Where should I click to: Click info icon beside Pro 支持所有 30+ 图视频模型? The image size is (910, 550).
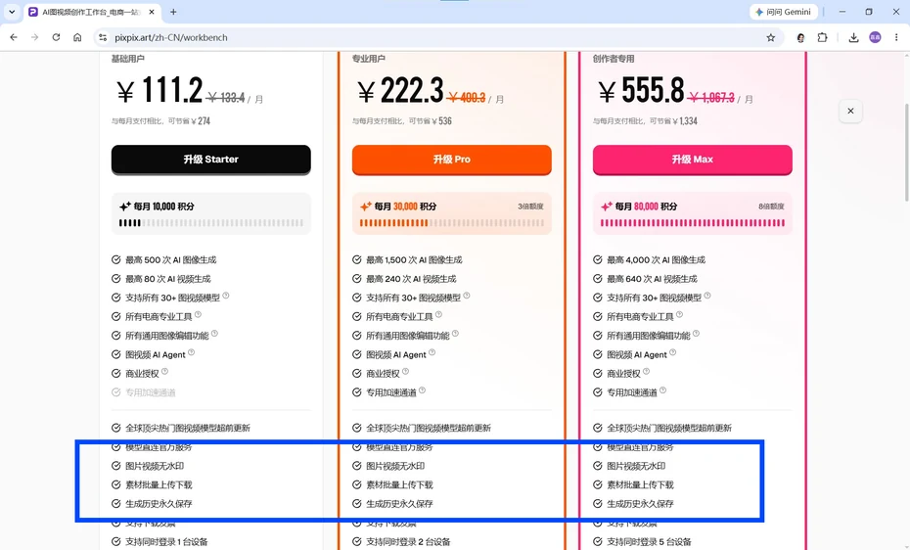(x=467, y=296)
